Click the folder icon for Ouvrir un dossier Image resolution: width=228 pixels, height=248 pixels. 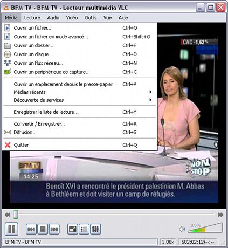tap(8, 45)
